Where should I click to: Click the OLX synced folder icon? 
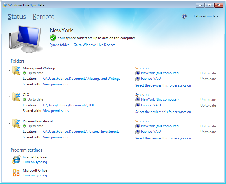coord(16,97)
